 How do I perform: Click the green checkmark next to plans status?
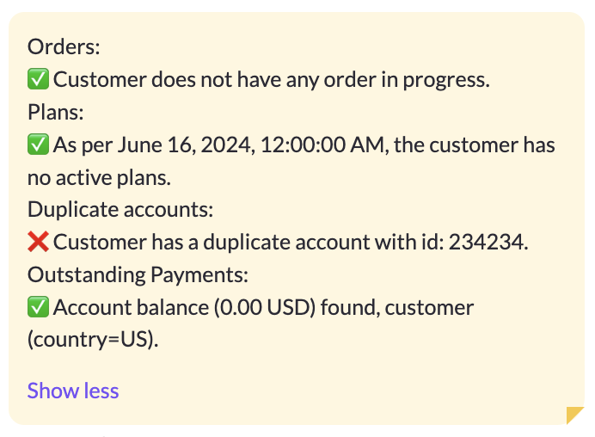pyautogui.click(x=38, y=145)
